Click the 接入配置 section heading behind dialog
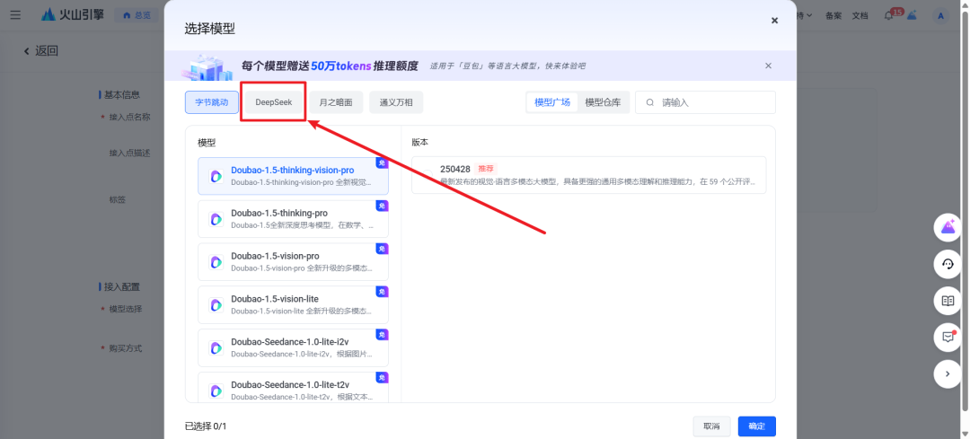This screenshot has width=970, height=439. (x=122, y=287)
